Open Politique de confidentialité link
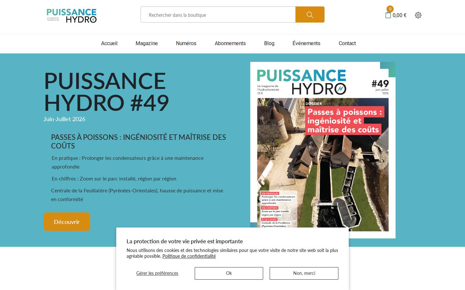Image resolution: width=465 pixels, height=290 pixels. point(189,256)
